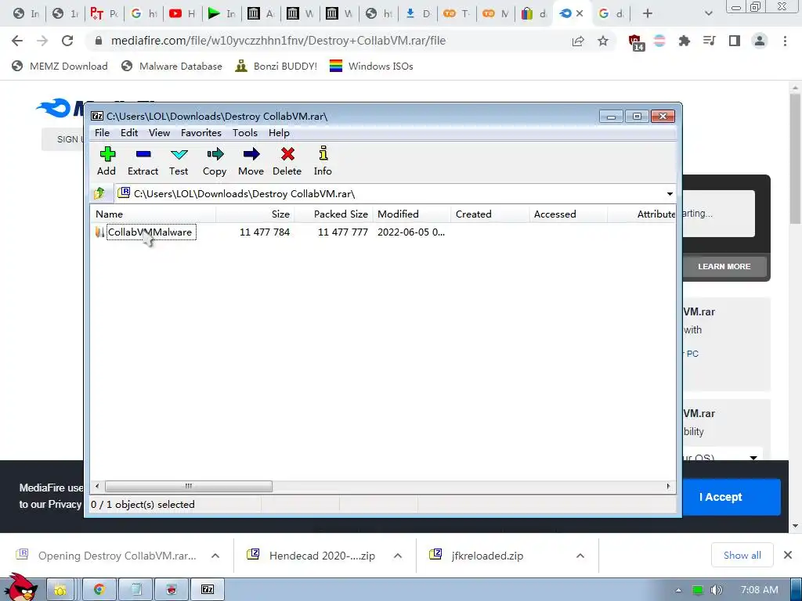The height and width of the screenshot is (601, 802).
Task: Open the Chrome profile avatar
Action: pos(760,41)
